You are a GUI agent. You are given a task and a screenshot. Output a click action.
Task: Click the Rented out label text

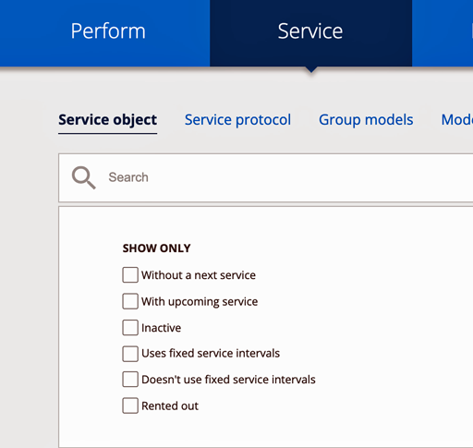tap(170, 406)
